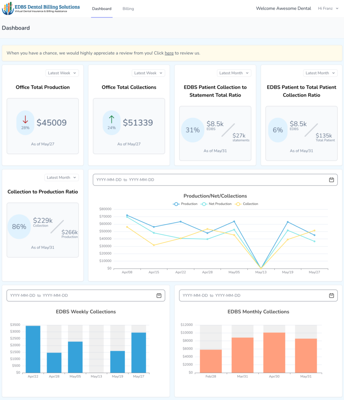Click Production data point at Apr/22
Screen dimensions: 344x400
point(181,222)
